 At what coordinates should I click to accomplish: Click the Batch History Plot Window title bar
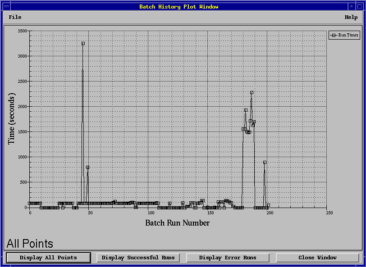click(x=178, y=6)
